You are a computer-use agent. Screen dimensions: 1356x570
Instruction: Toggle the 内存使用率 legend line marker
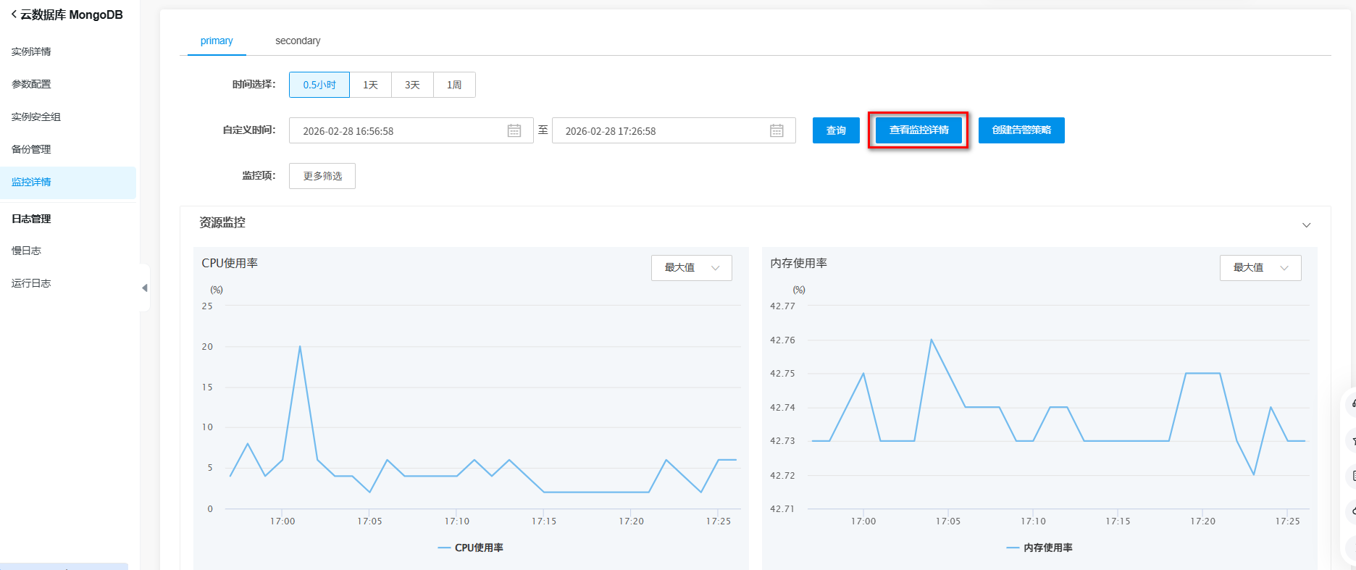coord(1013,548)
